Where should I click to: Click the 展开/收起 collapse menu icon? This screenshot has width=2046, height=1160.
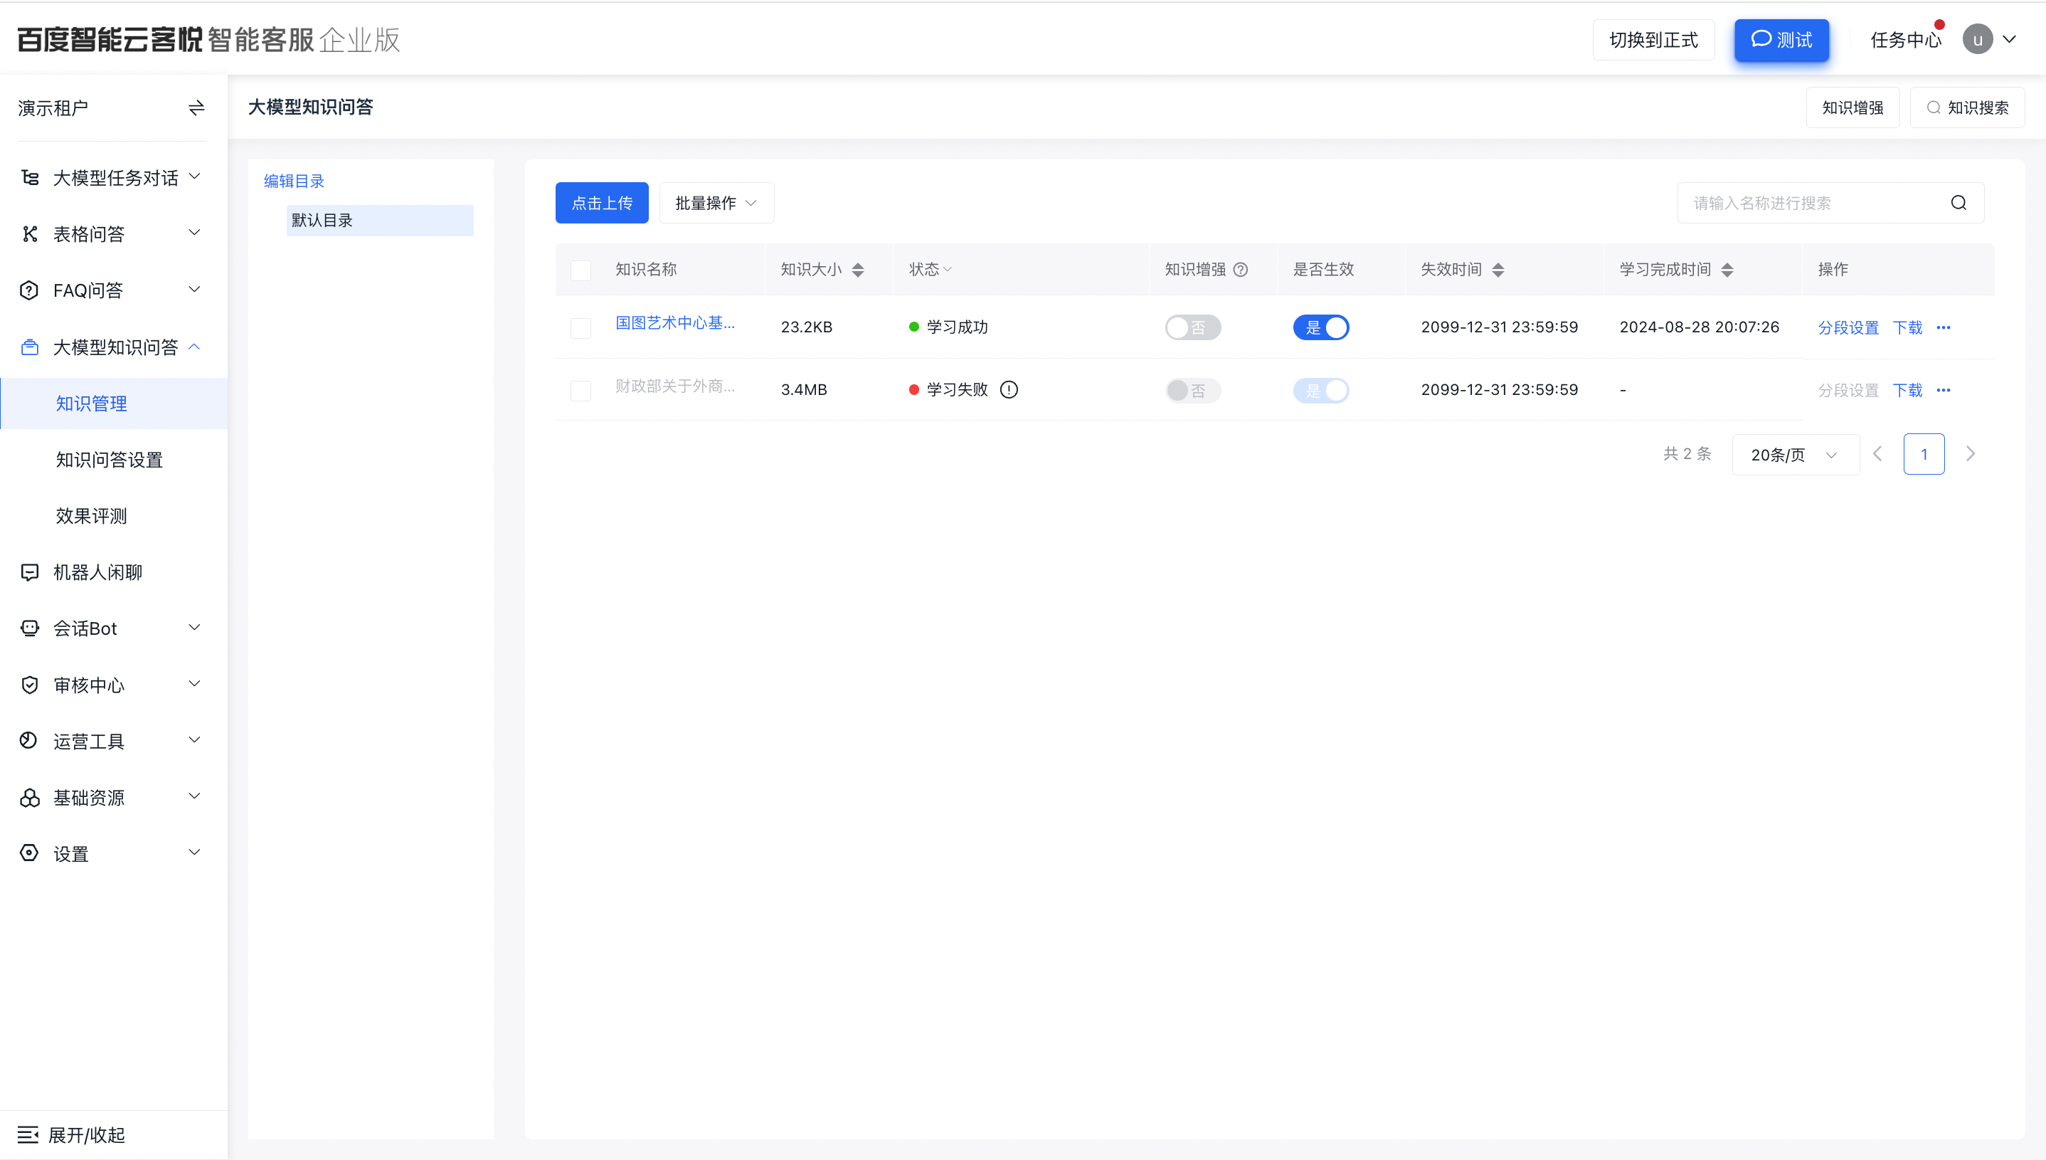tap(28, 1134)
